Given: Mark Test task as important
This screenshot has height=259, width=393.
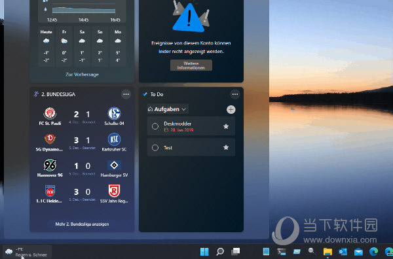Looking at the screenshot, I should click(x=226, y=147).
